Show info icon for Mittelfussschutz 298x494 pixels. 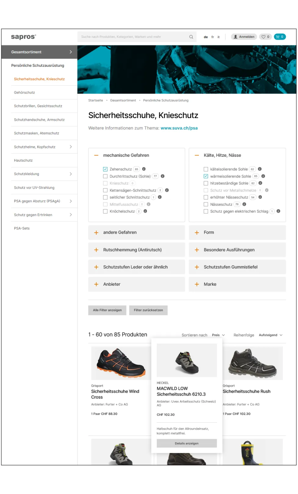click(149, 204)
